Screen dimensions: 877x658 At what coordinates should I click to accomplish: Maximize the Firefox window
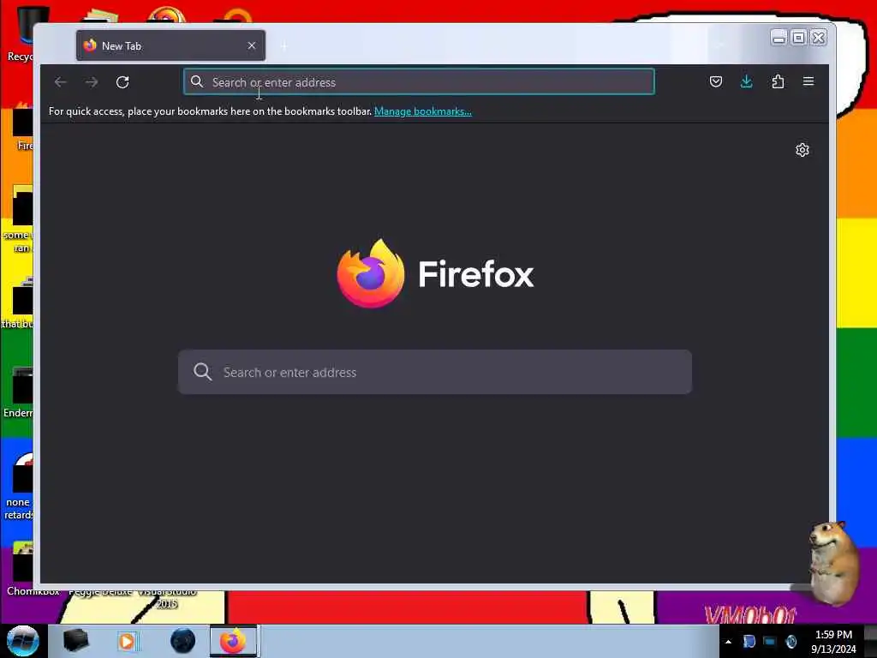click(x=799, y=38)
